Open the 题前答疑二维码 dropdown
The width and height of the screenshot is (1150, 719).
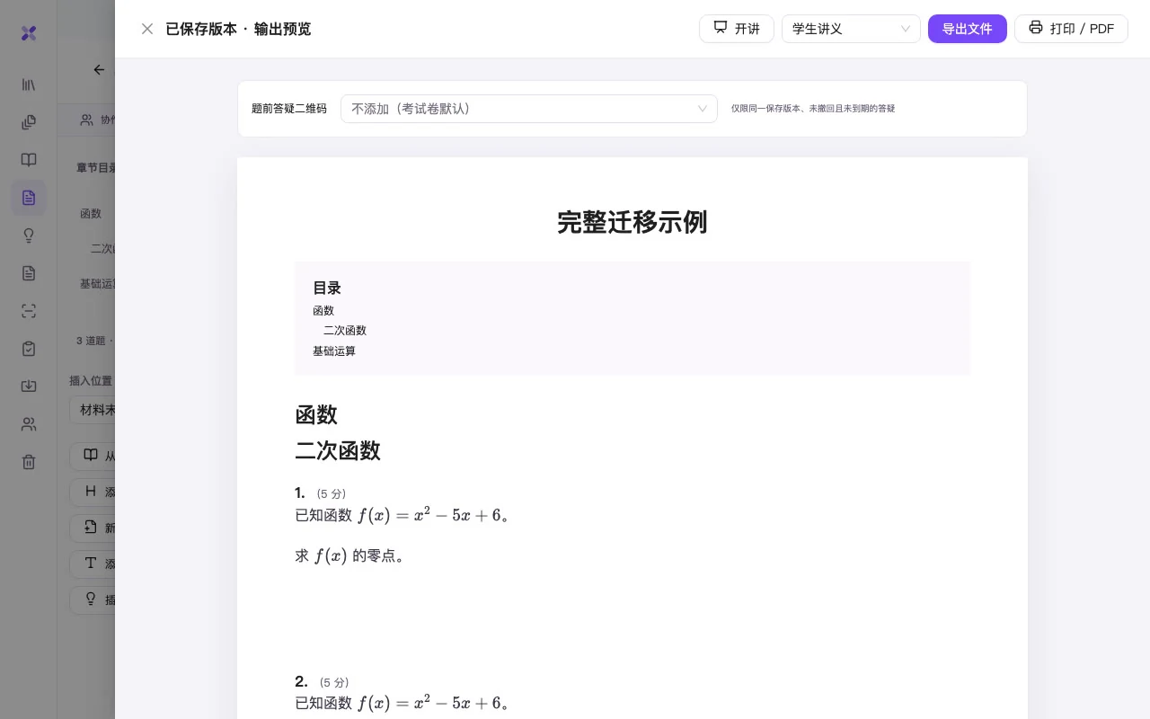click(528, 109)
